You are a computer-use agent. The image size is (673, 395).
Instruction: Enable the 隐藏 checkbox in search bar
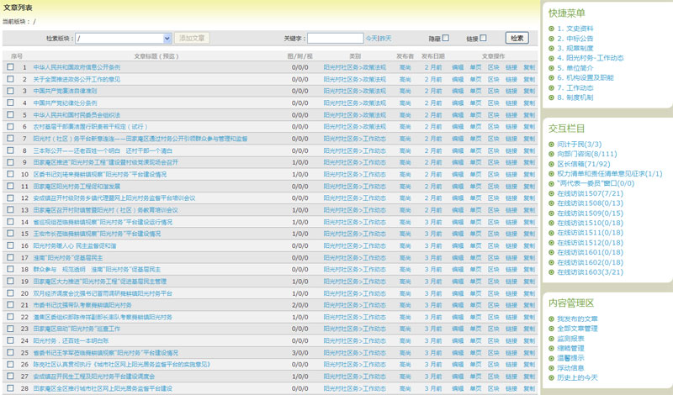pos(446,38)
